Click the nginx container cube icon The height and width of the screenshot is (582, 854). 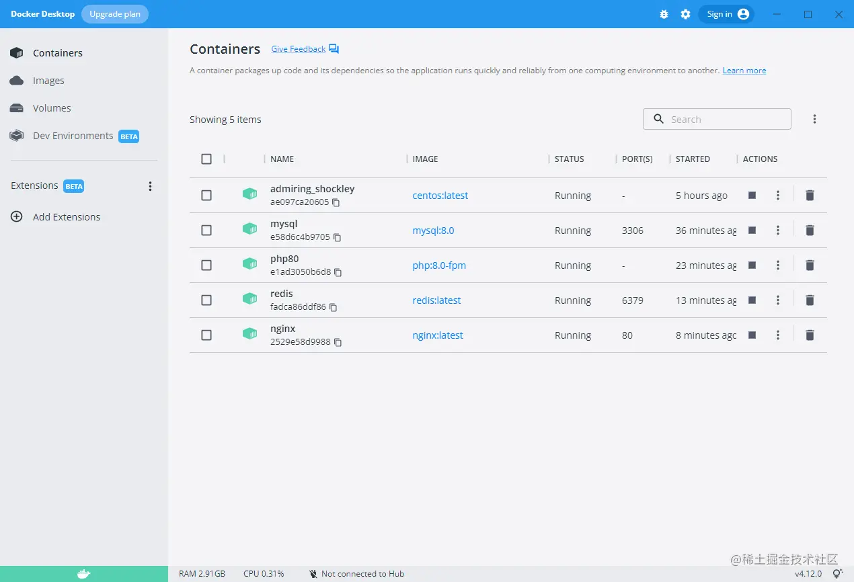pos(250,334)
